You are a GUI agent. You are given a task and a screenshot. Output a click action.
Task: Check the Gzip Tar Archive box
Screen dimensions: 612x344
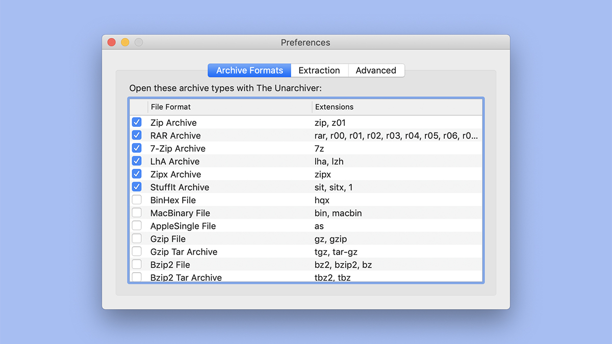click(137, 251)
